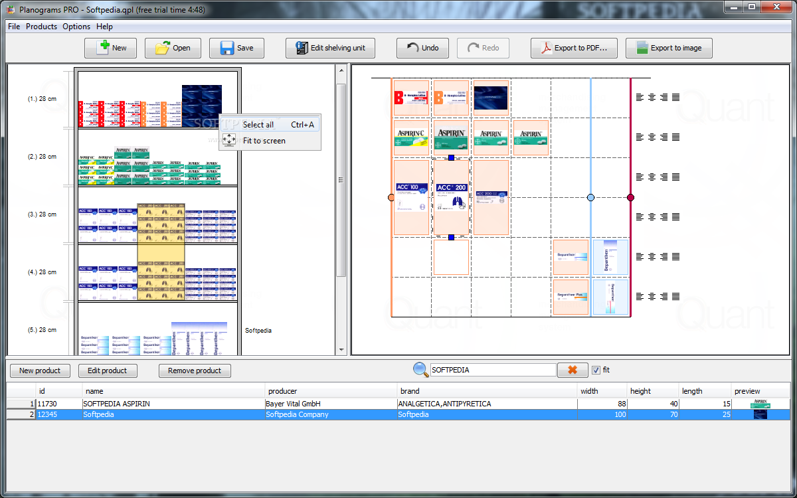The width and height of the screenshot is (797, 498).
Task: Justify icon in the second shelf row
Action: [675, 137]
